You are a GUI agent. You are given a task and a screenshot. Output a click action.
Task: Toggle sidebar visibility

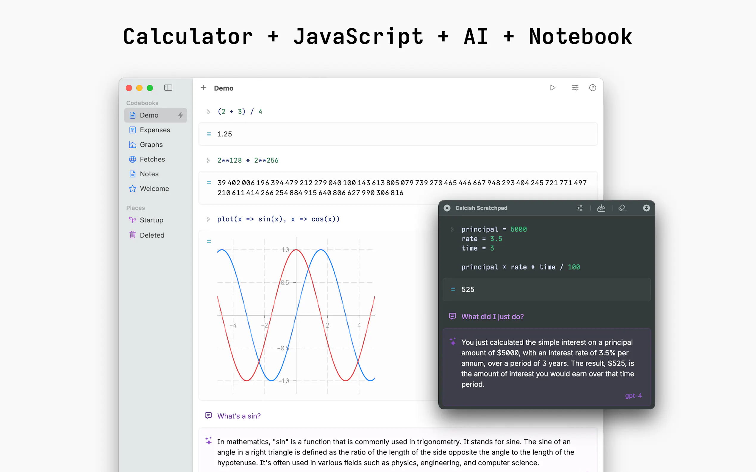pyautogui.click(x=168, y=88)
